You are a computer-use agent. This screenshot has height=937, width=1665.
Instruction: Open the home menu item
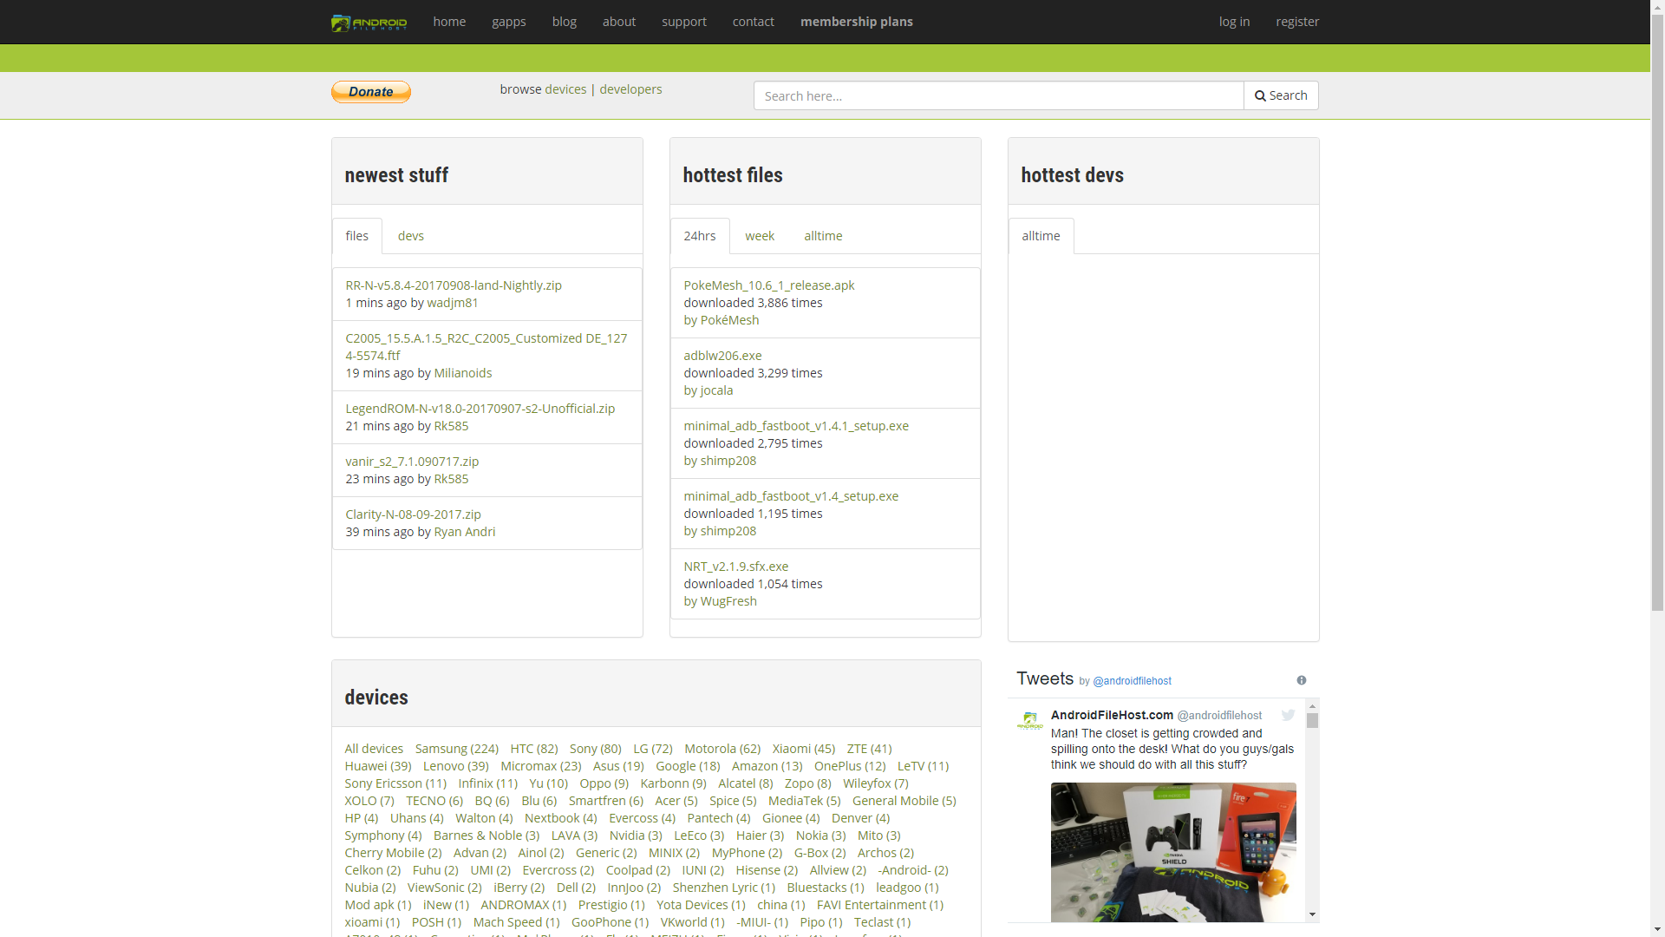point(449,22)
